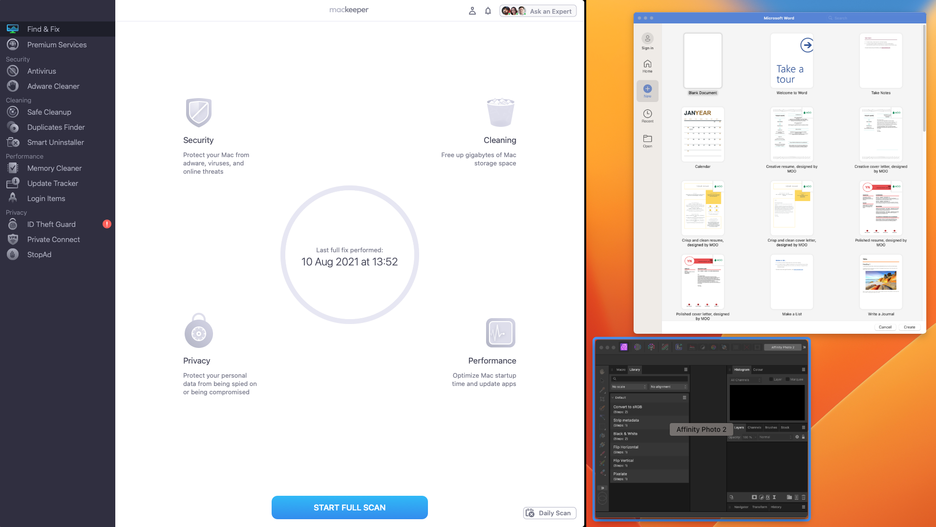The width and height of the screenshot is (936, 527).
Task: Toggle the layer lock icon in Layers panel
Action: (803, 437)
